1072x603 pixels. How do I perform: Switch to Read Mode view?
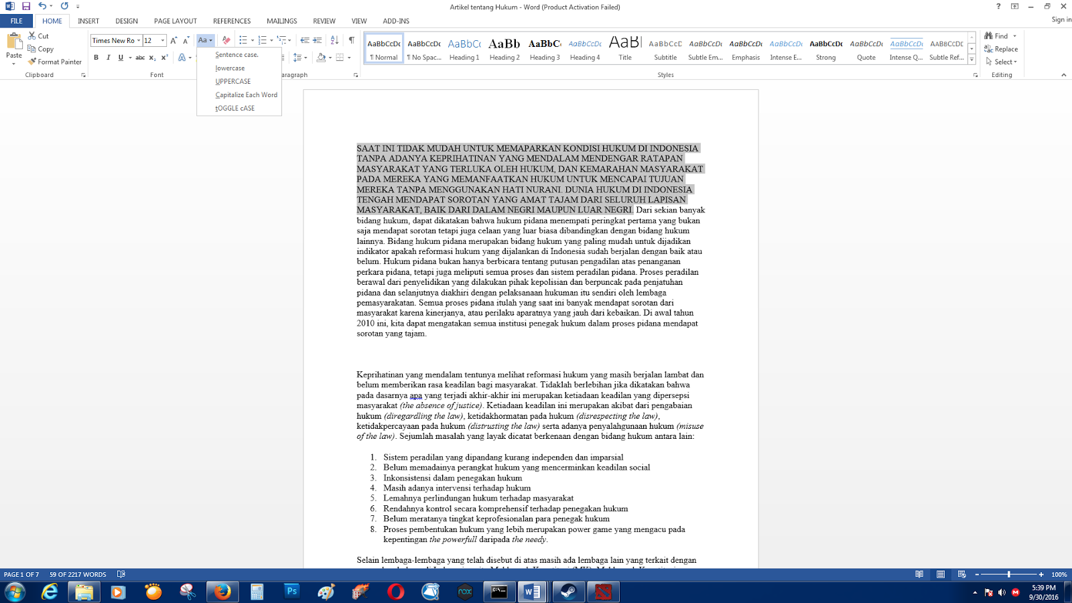point(919,574)
